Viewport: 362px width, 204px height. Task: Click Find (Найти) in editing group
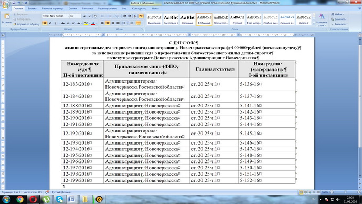337,14
